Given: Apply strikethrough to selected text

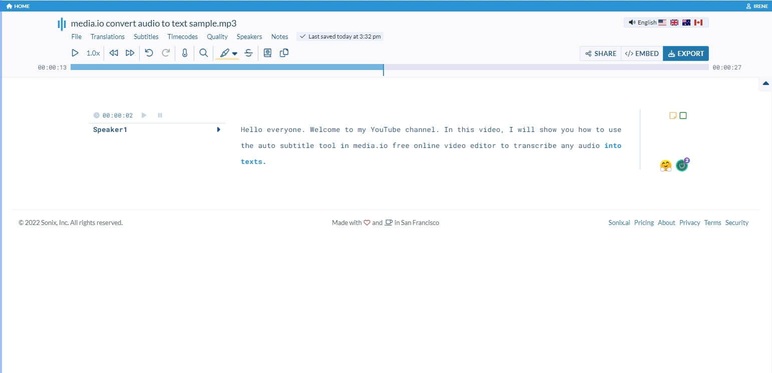Looking at the screenshot, I should pos(248,53).
